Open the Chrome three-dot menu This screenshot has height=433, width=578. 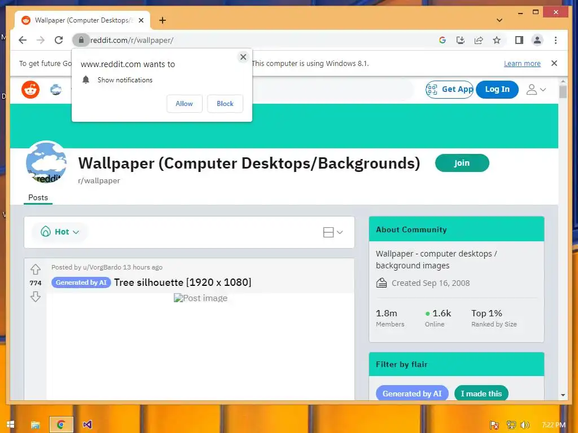(555, 40)
